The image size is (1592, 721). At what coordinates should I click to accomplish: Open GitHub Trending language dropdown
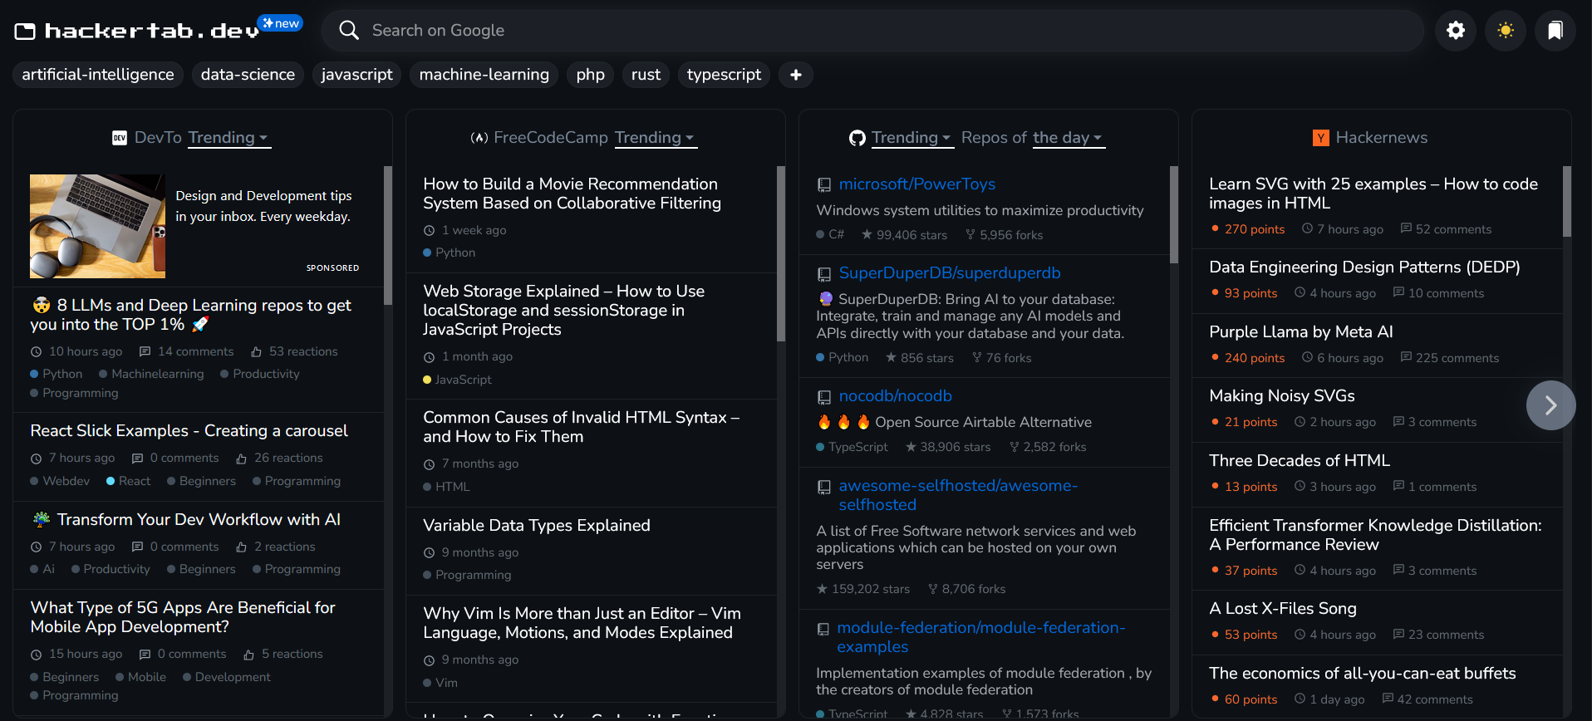click(912, 138)
